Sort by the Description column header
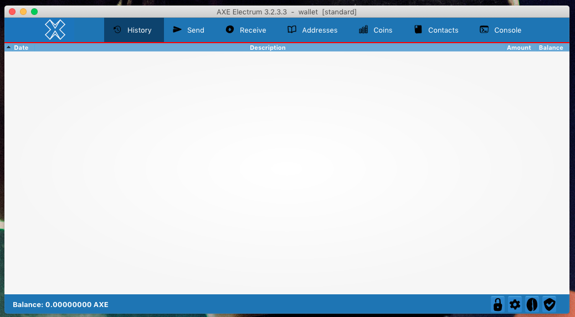 [268, 48]
